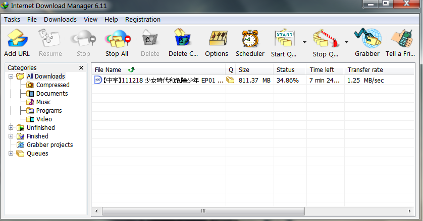Select the EP01 download file row
This screenshot has width=423, height=221.
click(x=253, y=80)
